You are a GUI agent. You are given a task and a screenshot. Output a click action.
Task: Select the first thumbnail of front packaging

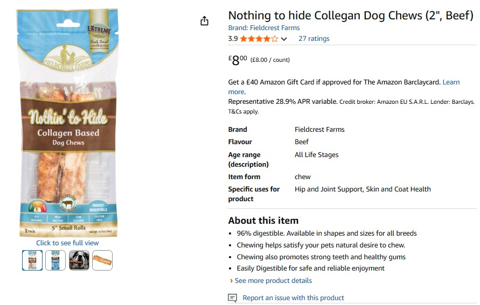pos(32,260)
